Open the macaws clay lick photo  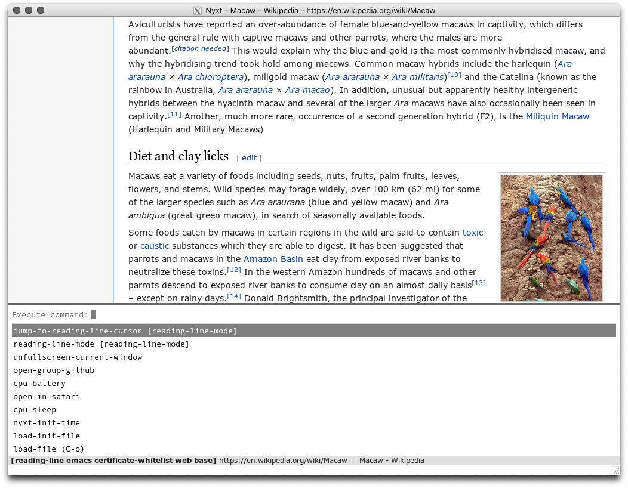click(552, 238)
